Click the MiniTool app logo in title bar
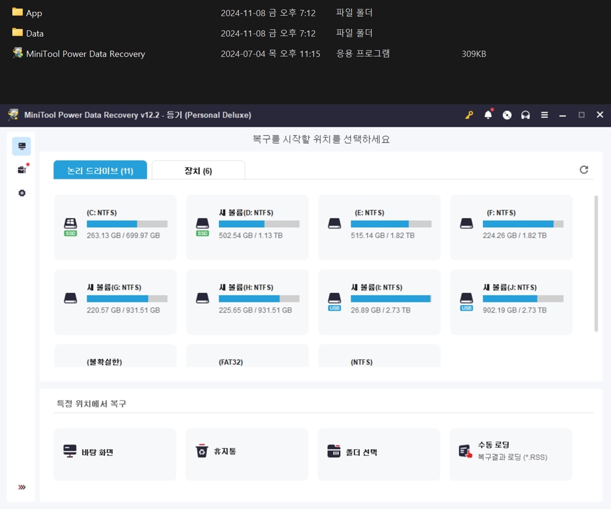The height and width of the screenshot is (509, 611). (13, 115)
